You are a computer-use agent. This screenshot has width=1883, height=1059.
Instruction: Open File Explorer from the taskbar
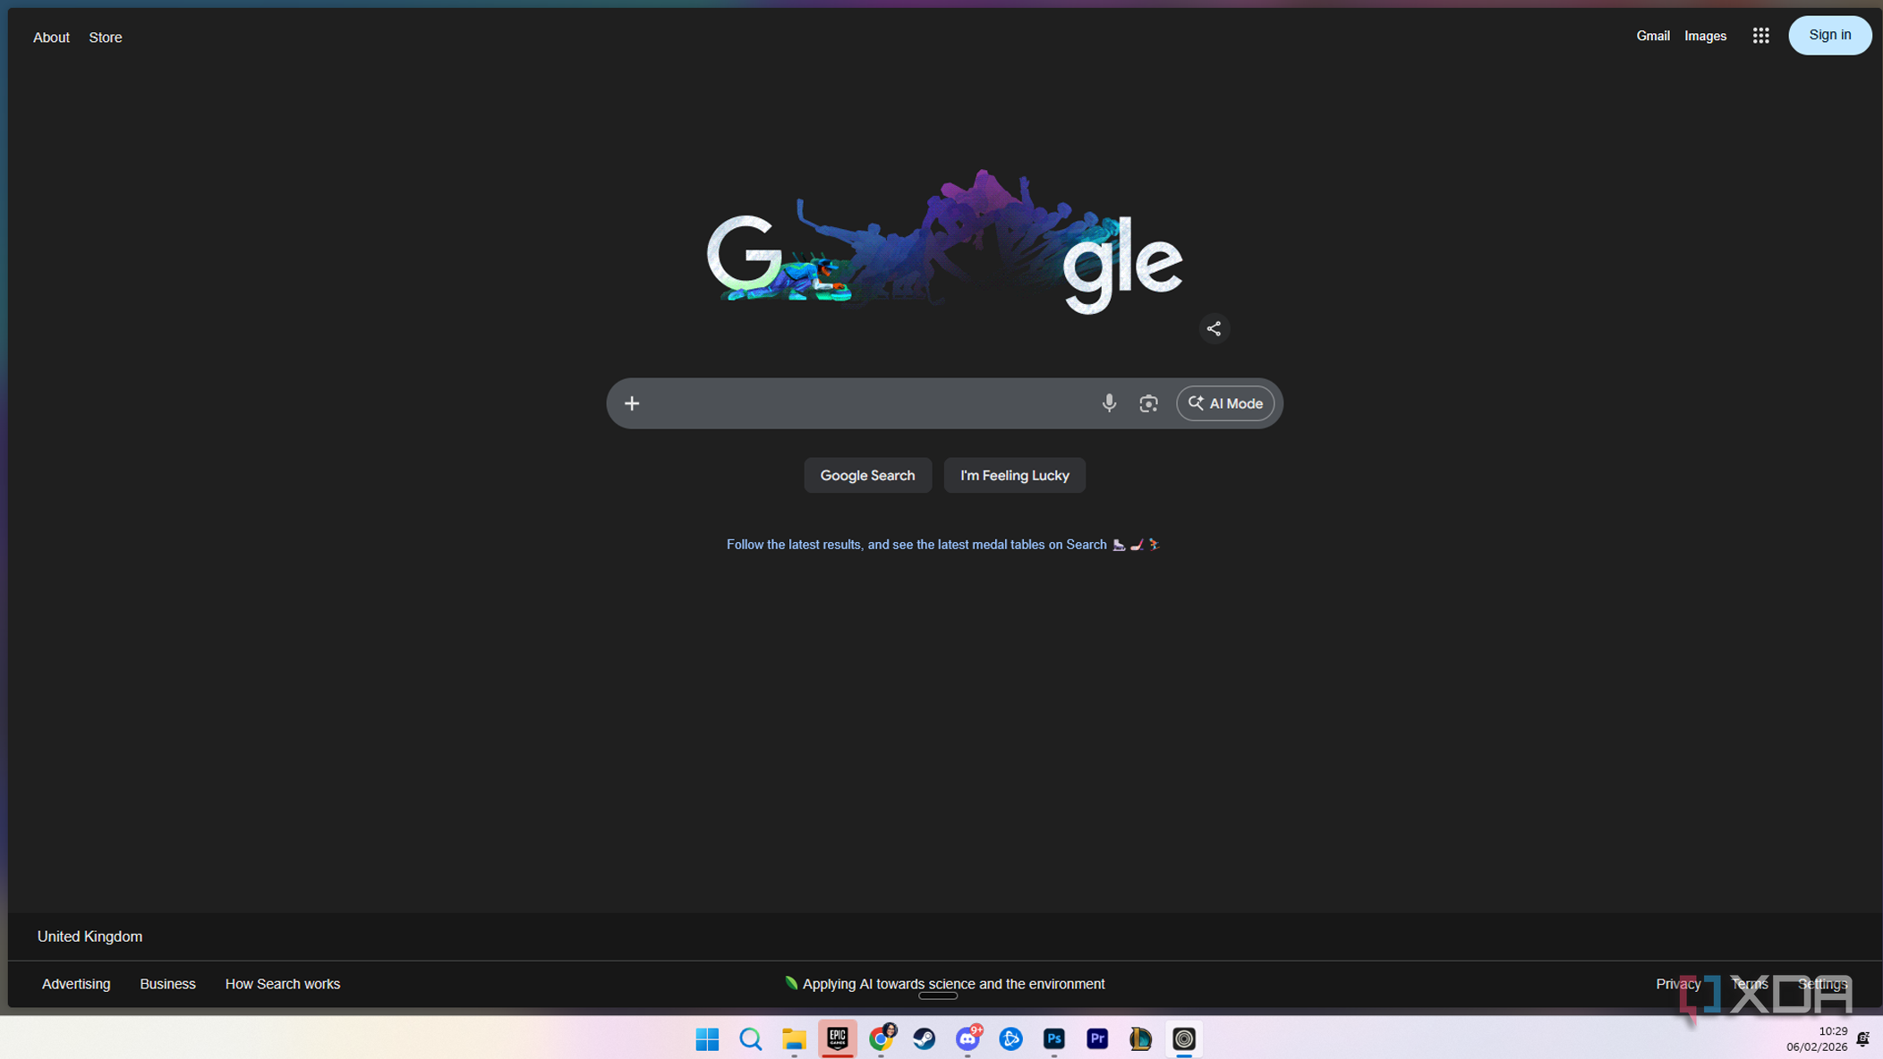pyautogui.click(x=794, y=1038)
